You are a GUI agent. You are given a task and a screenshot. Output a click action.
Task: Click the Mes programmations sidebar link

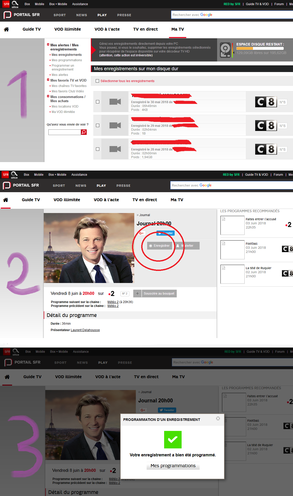coord(67,60)
